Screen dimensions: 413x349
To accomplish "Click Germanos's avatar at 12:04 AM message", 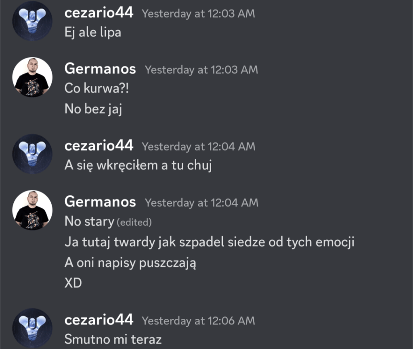I will pyautogui.click(x=32, y=210).
